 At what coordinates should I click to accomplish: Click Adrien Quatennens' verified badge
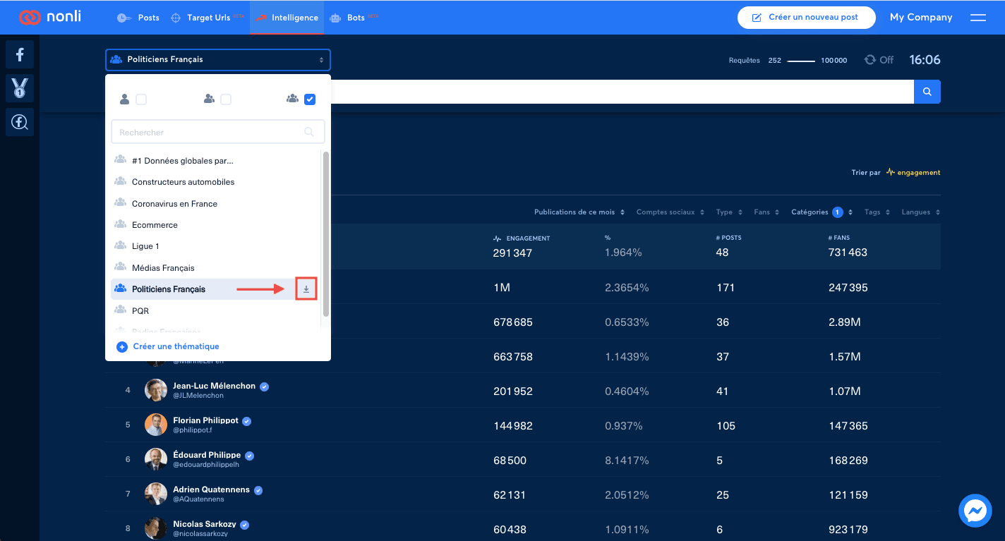coord(258,490)
